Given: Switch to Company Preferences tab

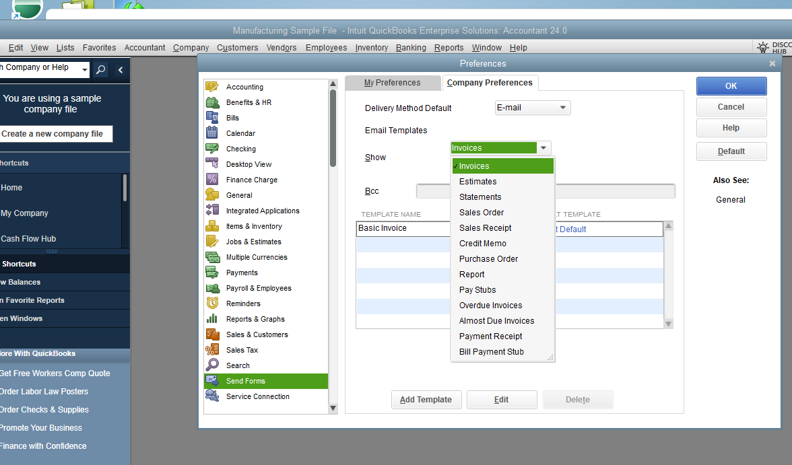Looking at the screenshot, I should [490, 83].
